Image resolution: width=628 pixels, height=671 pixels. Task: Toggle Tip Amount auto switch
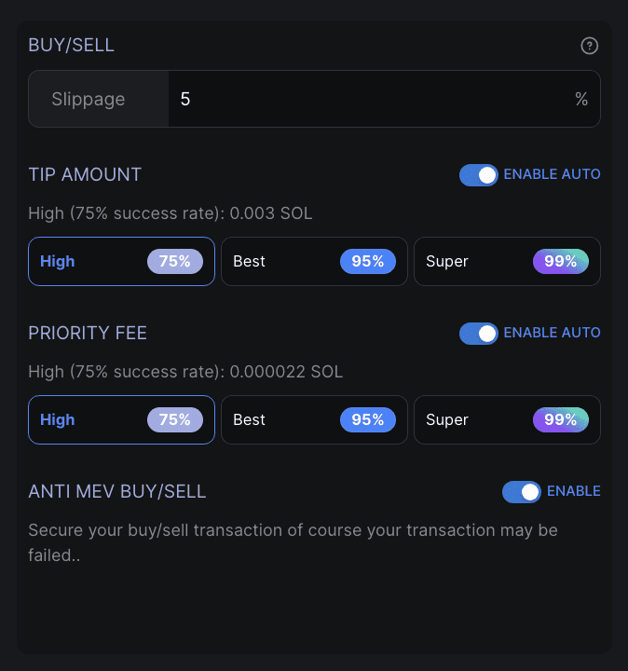[479, 175]
